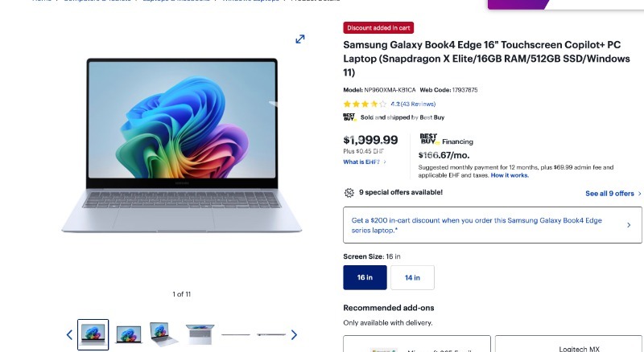Open the $200 in-cart discount offer chevron
The width and height of the screenshot is (644, 352).
tap(629, 225)
